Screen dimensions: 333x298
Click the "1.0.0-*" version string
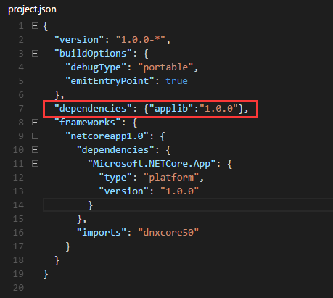coord(141,40)
